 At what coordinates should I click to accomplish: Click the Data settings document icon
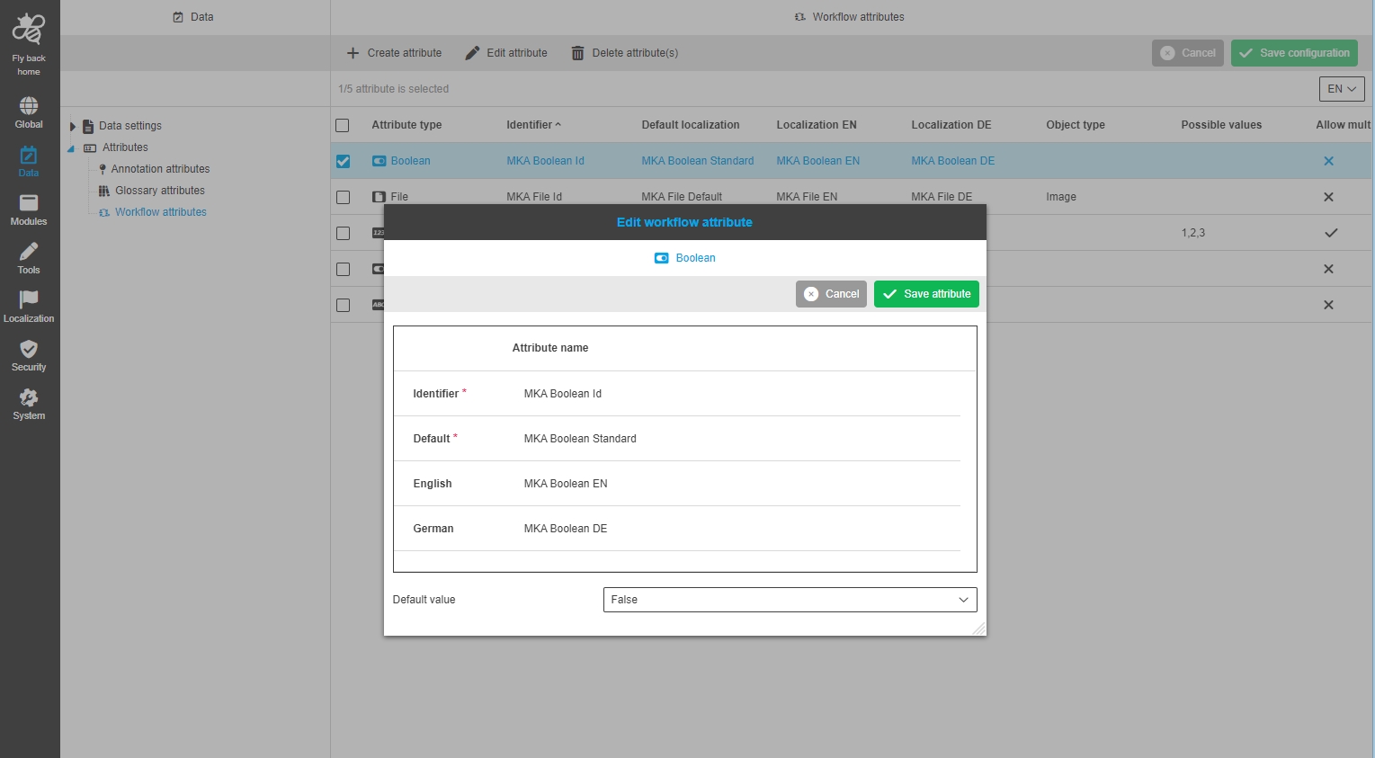point(88,126)
